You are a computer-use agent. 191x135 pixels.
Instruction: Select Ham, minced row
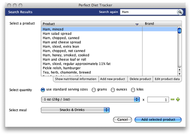[109, 29]
